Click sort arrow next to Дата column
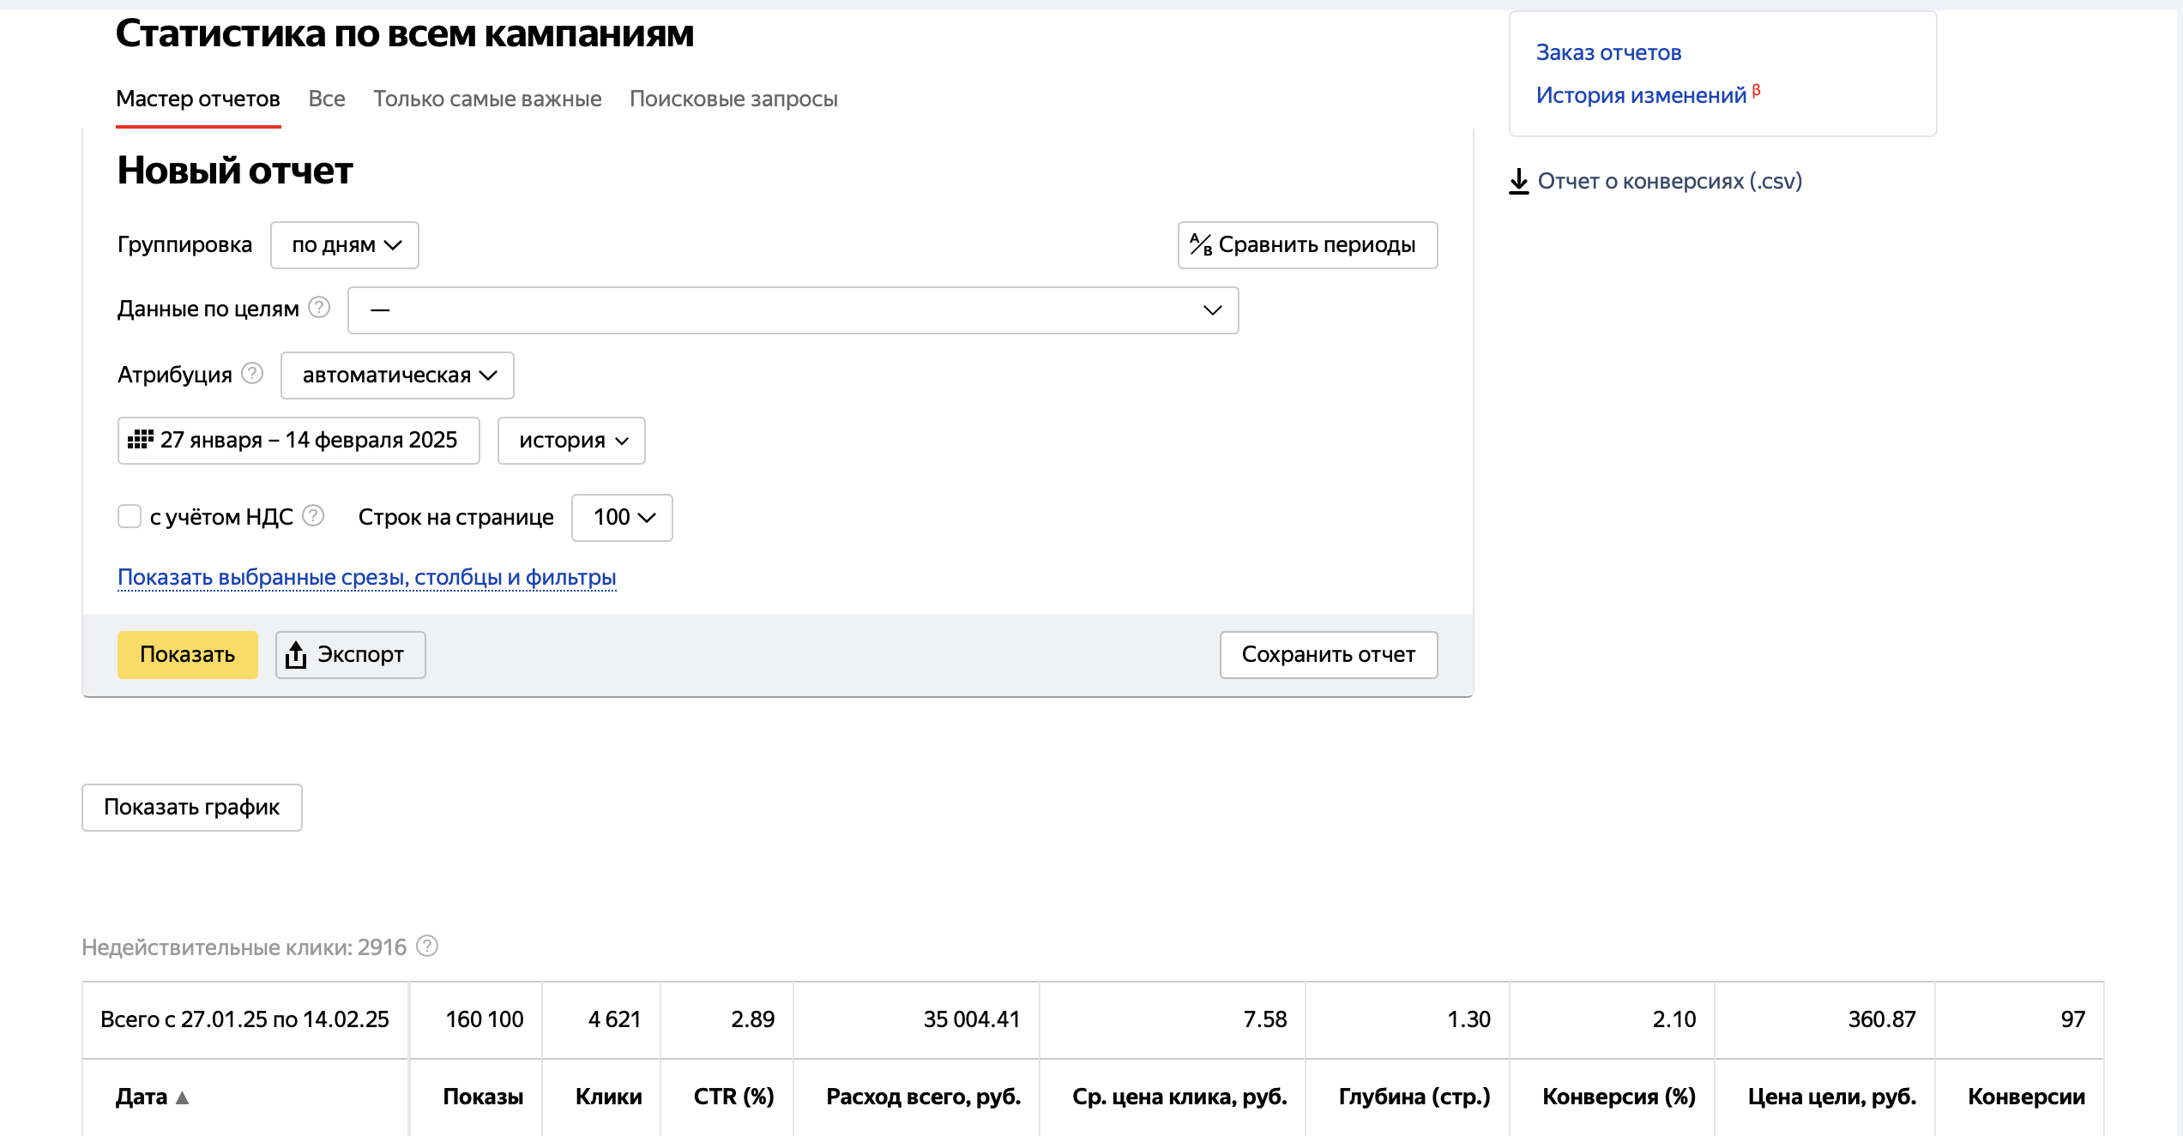This screenshot has height=1136, width=2183. [182, 1097]
